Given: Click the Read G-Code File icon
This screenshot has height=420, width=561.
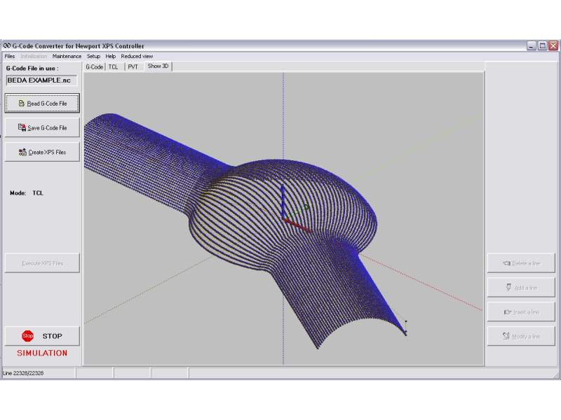Looking at the screenshot, I should coord(22,104).
